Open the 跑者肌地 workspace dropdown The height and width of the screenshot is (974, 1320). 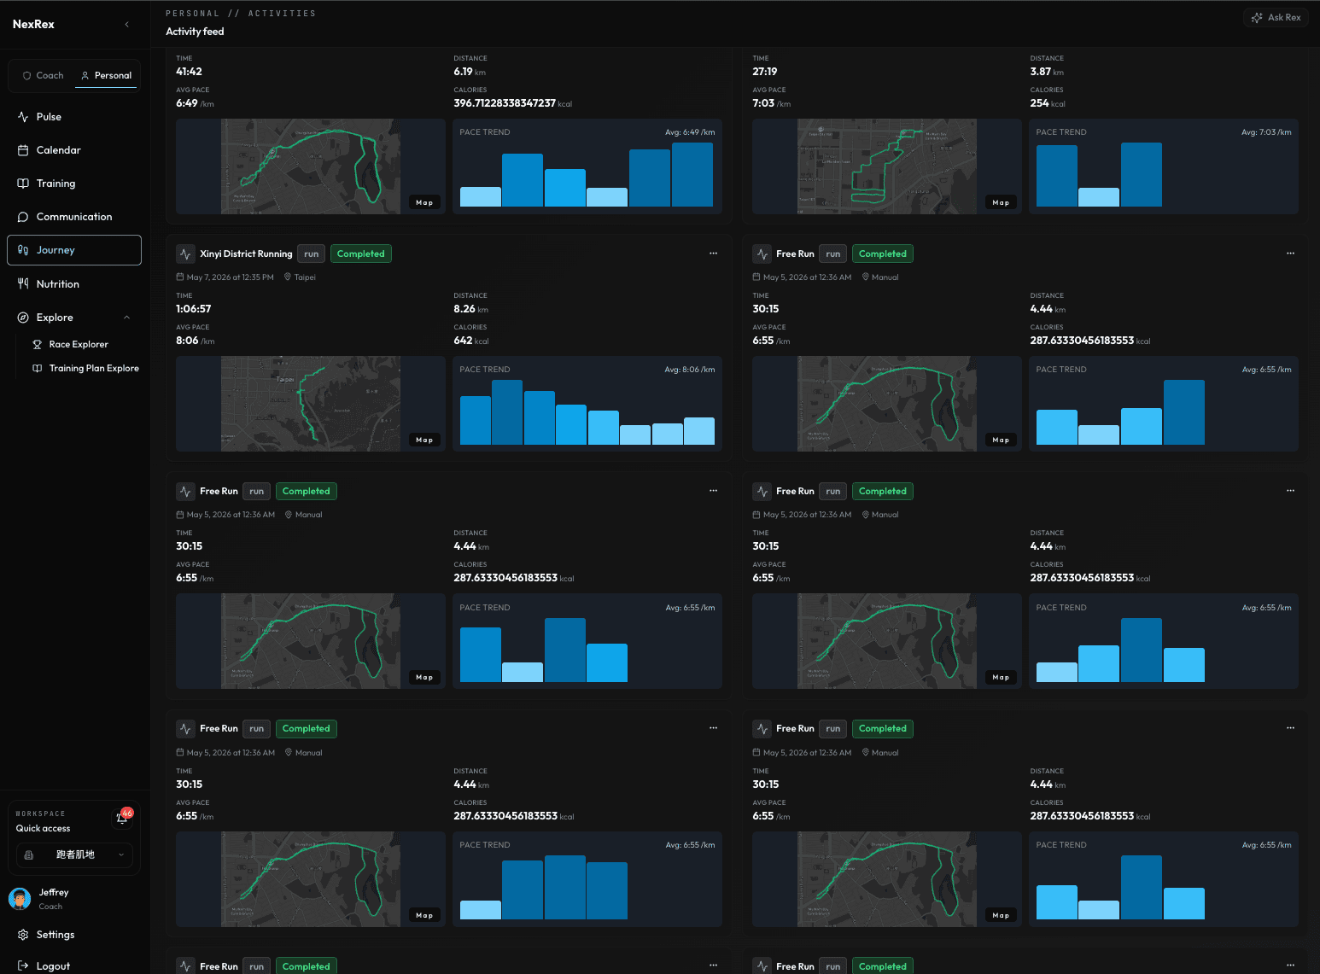tap(75, 854)
